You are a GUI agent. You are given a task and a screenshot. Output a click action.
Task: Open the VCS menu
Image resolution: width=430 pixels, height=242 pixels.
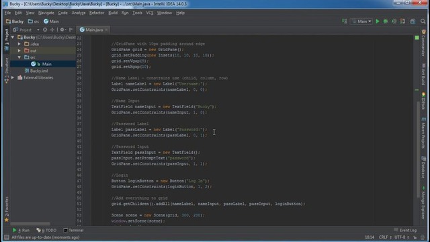(x=149, y=13)
